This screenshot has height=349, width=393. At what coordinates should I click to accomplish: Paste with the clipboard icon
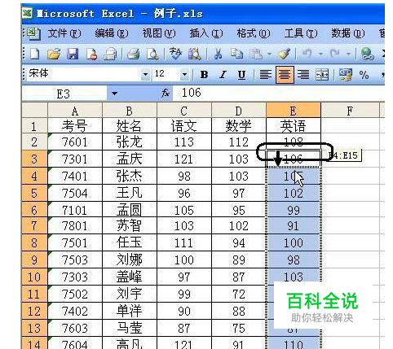click(256, 54)
